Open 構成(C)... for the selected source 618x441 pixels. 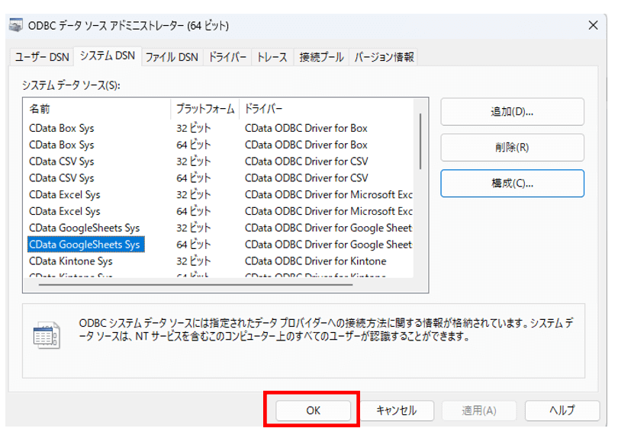pyautogui.click(x=512, y=184)
